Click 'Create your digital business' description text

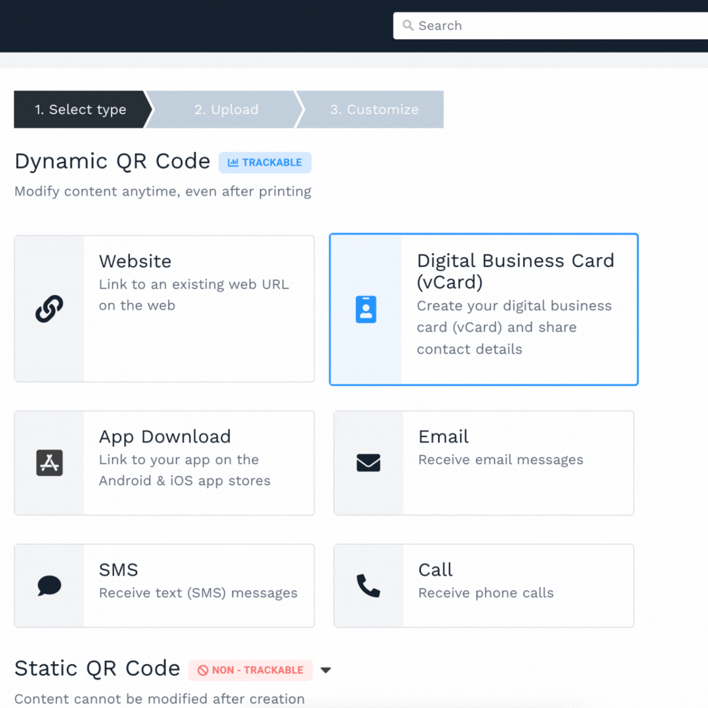click(515, 305)
